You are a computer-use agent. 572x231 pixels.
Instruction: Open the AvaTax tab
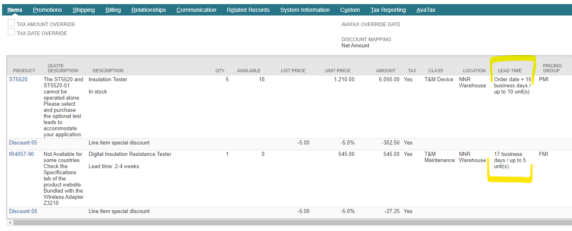tap(426, 10)
